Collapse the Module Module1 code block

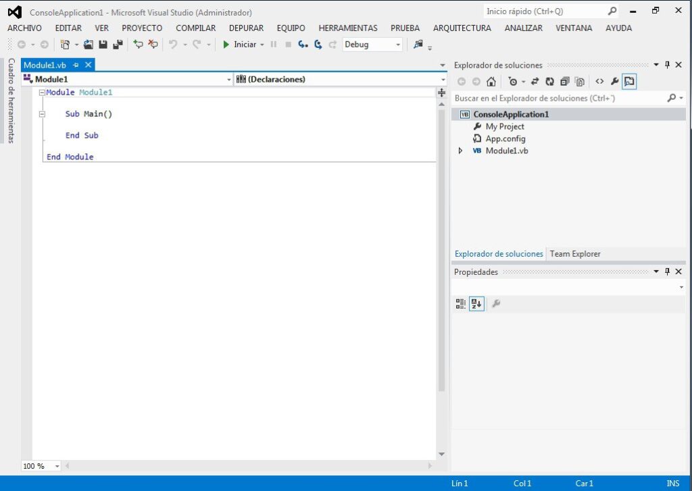[x=42, y=93]
